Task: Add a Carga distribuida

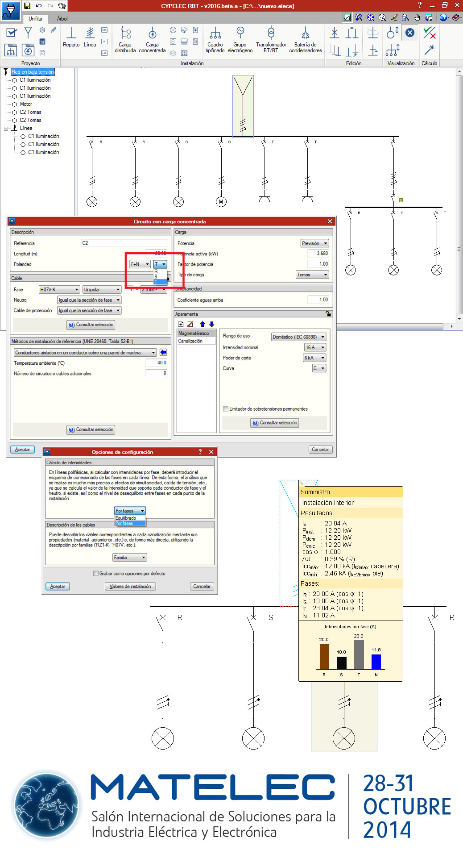Action: pos(125,40)
